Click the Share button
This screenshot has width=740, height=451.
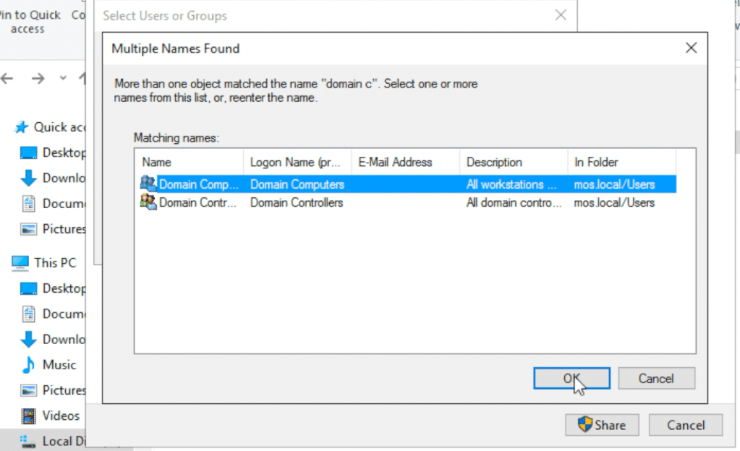601,425
